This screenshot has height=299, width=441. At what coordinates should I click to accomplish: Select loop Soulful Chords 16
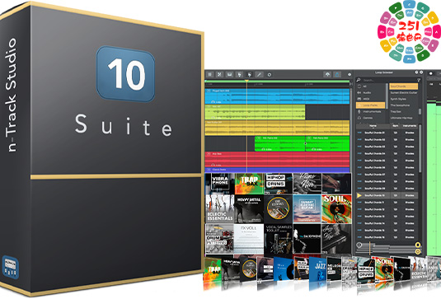[387, 237]
